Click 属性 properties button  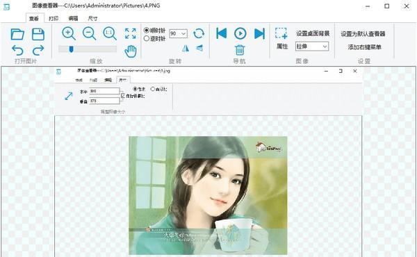(282, 47)
